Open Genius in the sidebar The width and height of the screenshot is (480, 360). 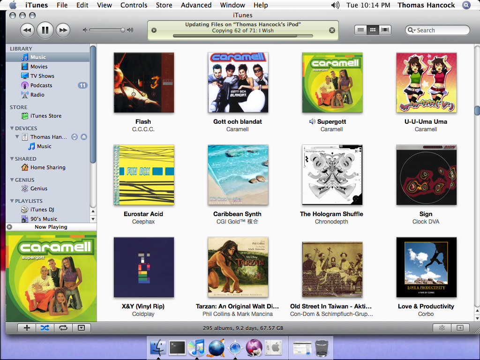click(48, 188)
